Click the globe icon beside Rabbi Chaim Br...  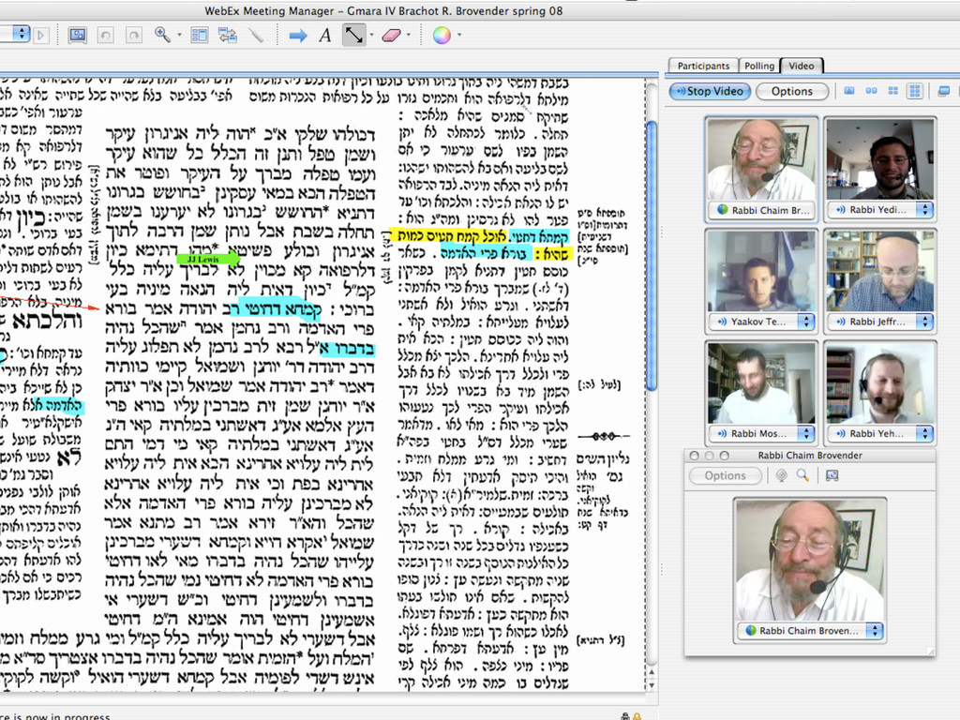(722, 210)
